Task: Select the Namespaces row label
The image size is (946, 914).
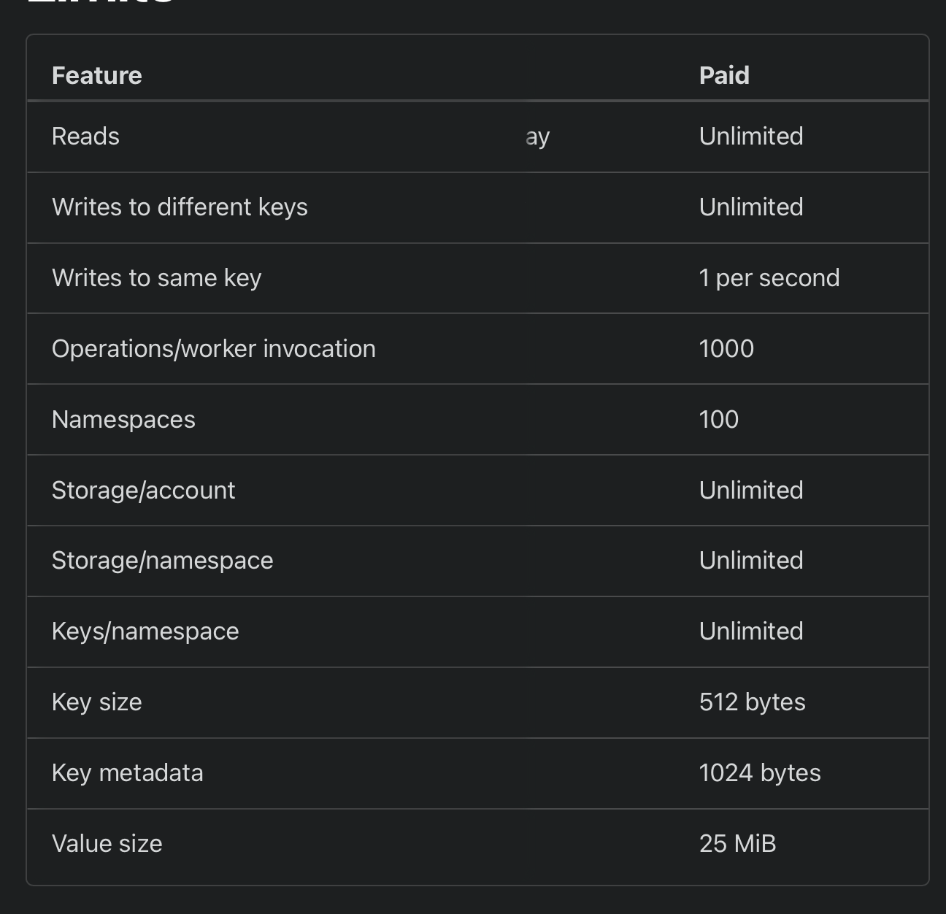Action: 123,420
